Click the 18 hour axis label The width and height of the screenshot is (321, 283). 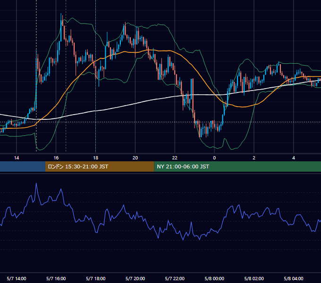[x=96, y=158]
